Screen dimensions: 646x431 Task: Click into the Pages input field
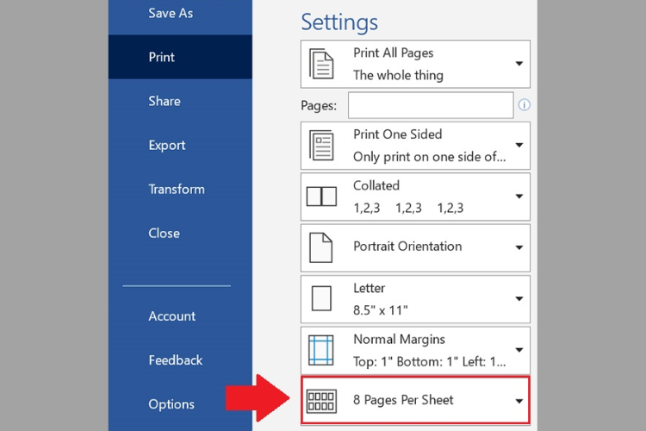point(431,105)
